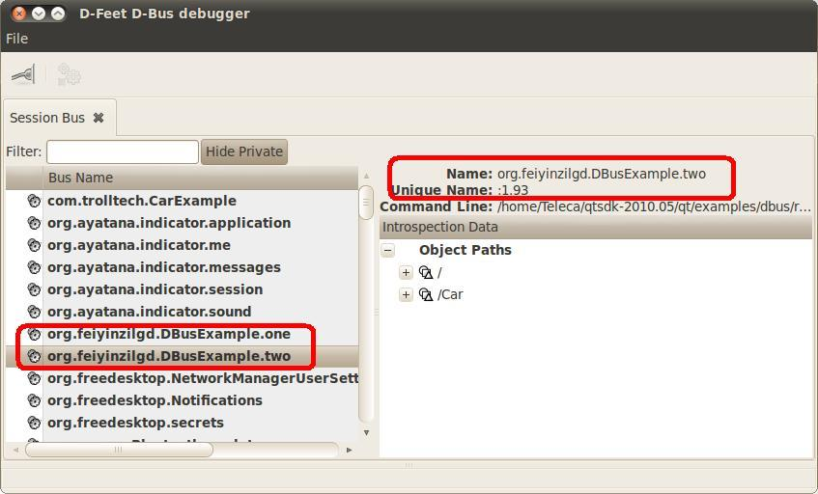Select org.feiyinzilgd.DBusExample.one bus name
This screenshot has width=818, height=494.
pyautogui.click(x=169, y=334)
